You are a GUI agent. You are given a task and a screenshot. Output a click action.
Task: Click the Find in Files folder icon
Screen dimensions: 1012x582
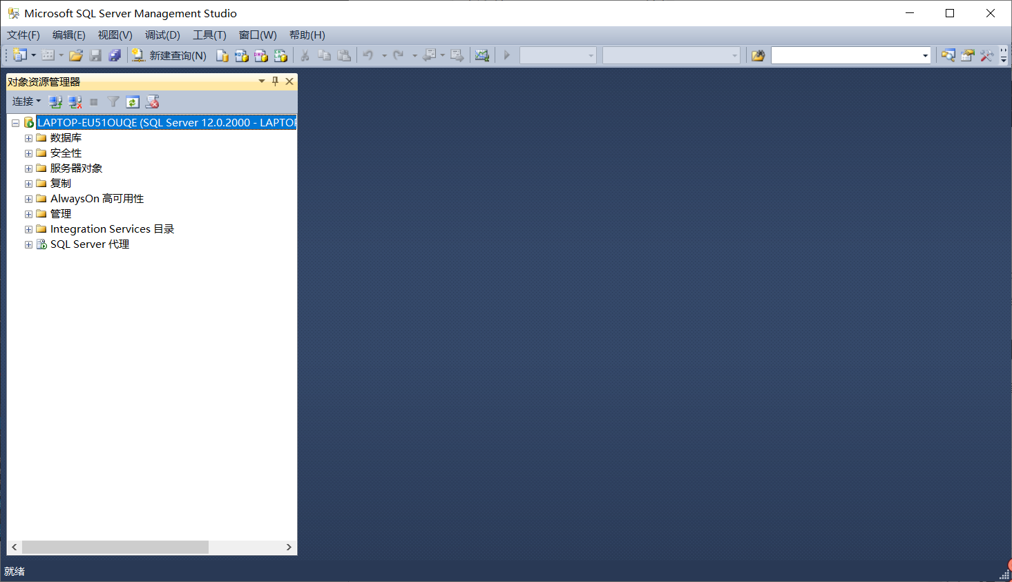pos(758,55)
